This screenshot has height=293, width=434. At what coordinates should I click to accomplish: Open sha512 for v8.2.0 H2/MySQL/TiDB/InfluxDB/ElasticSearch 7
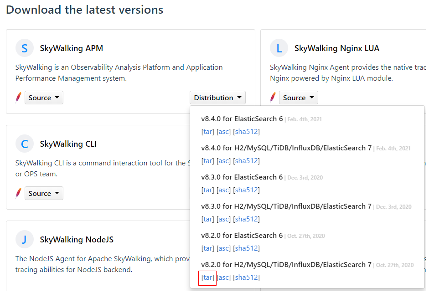click(246, 278)
